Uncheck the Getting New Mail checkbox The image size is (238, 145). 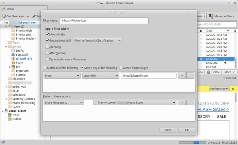tap(47, 40)
